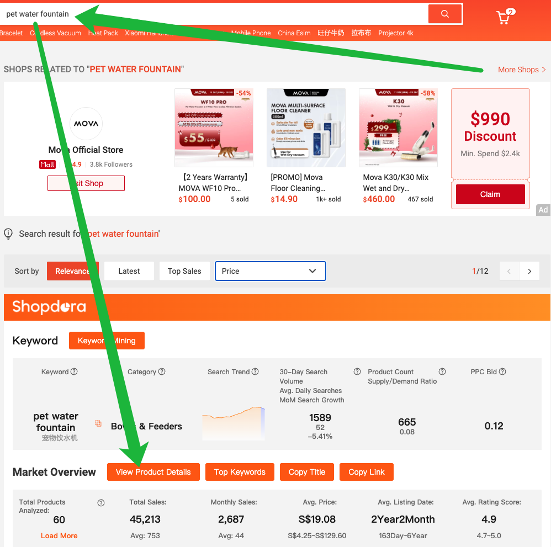This screenshot has height=547, width=551.
Task: Claim the $990 discount voucher
Action: (x=490, y=194)
